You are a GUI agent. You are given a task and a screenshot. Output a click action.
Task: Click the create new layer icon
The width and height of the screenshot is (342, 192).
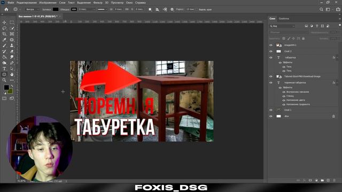coord(328,180)
